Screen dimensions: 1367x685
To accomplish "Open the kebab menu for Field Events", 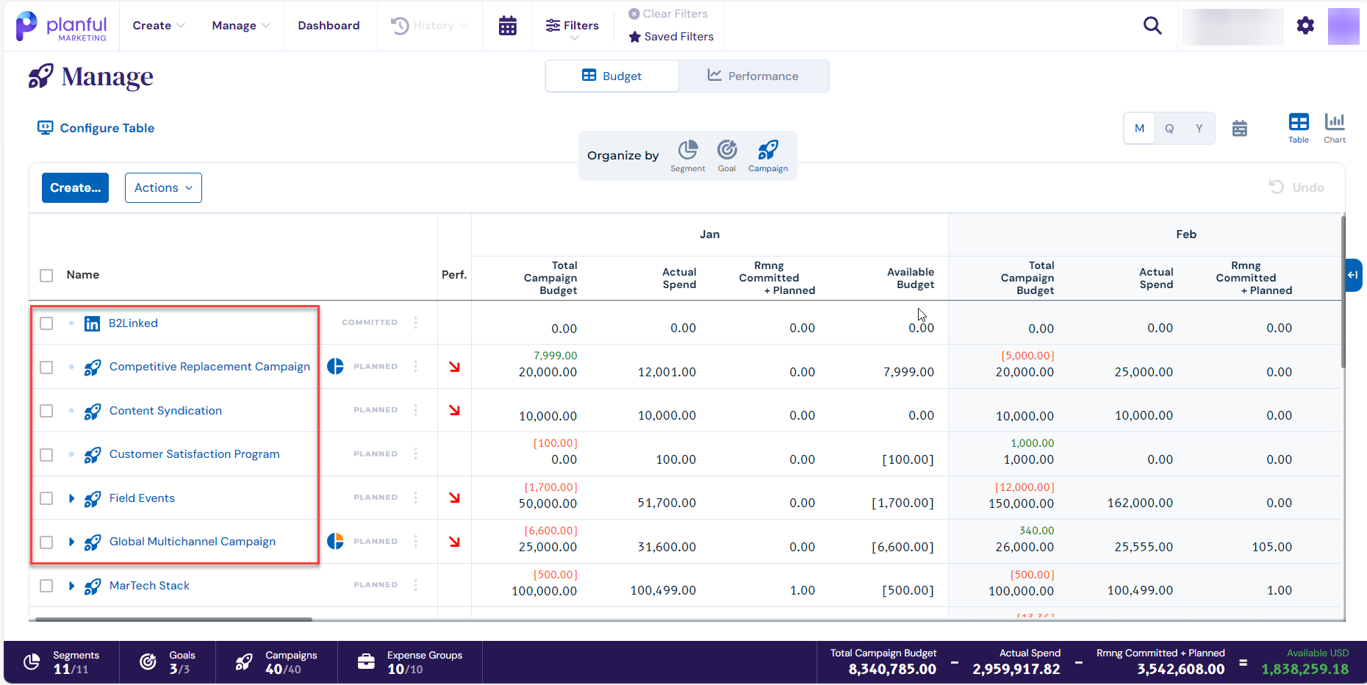I will click(x=416, y=498).
